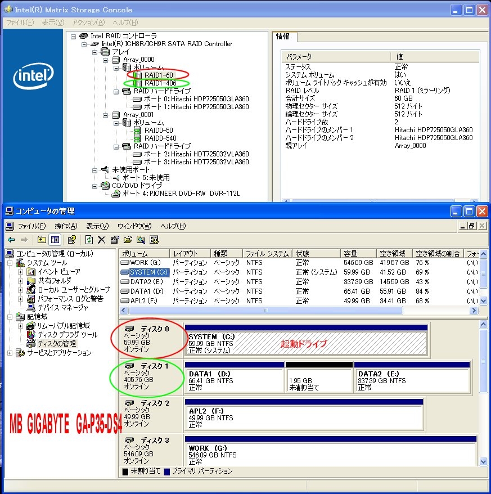
Task: Expand the 共有フォルダ node
Action: point(20,281)
